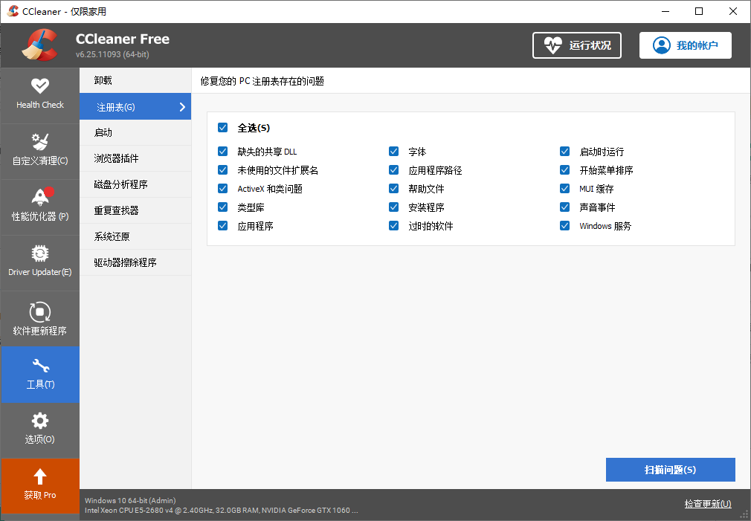Select 自定义清理 in the left sidebar
The image size is (751, 521).
[x=40, y=149]
